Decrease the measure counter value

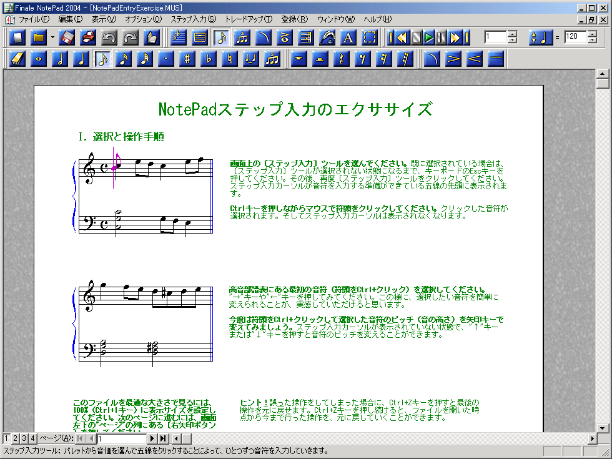[x=512, y=41]
